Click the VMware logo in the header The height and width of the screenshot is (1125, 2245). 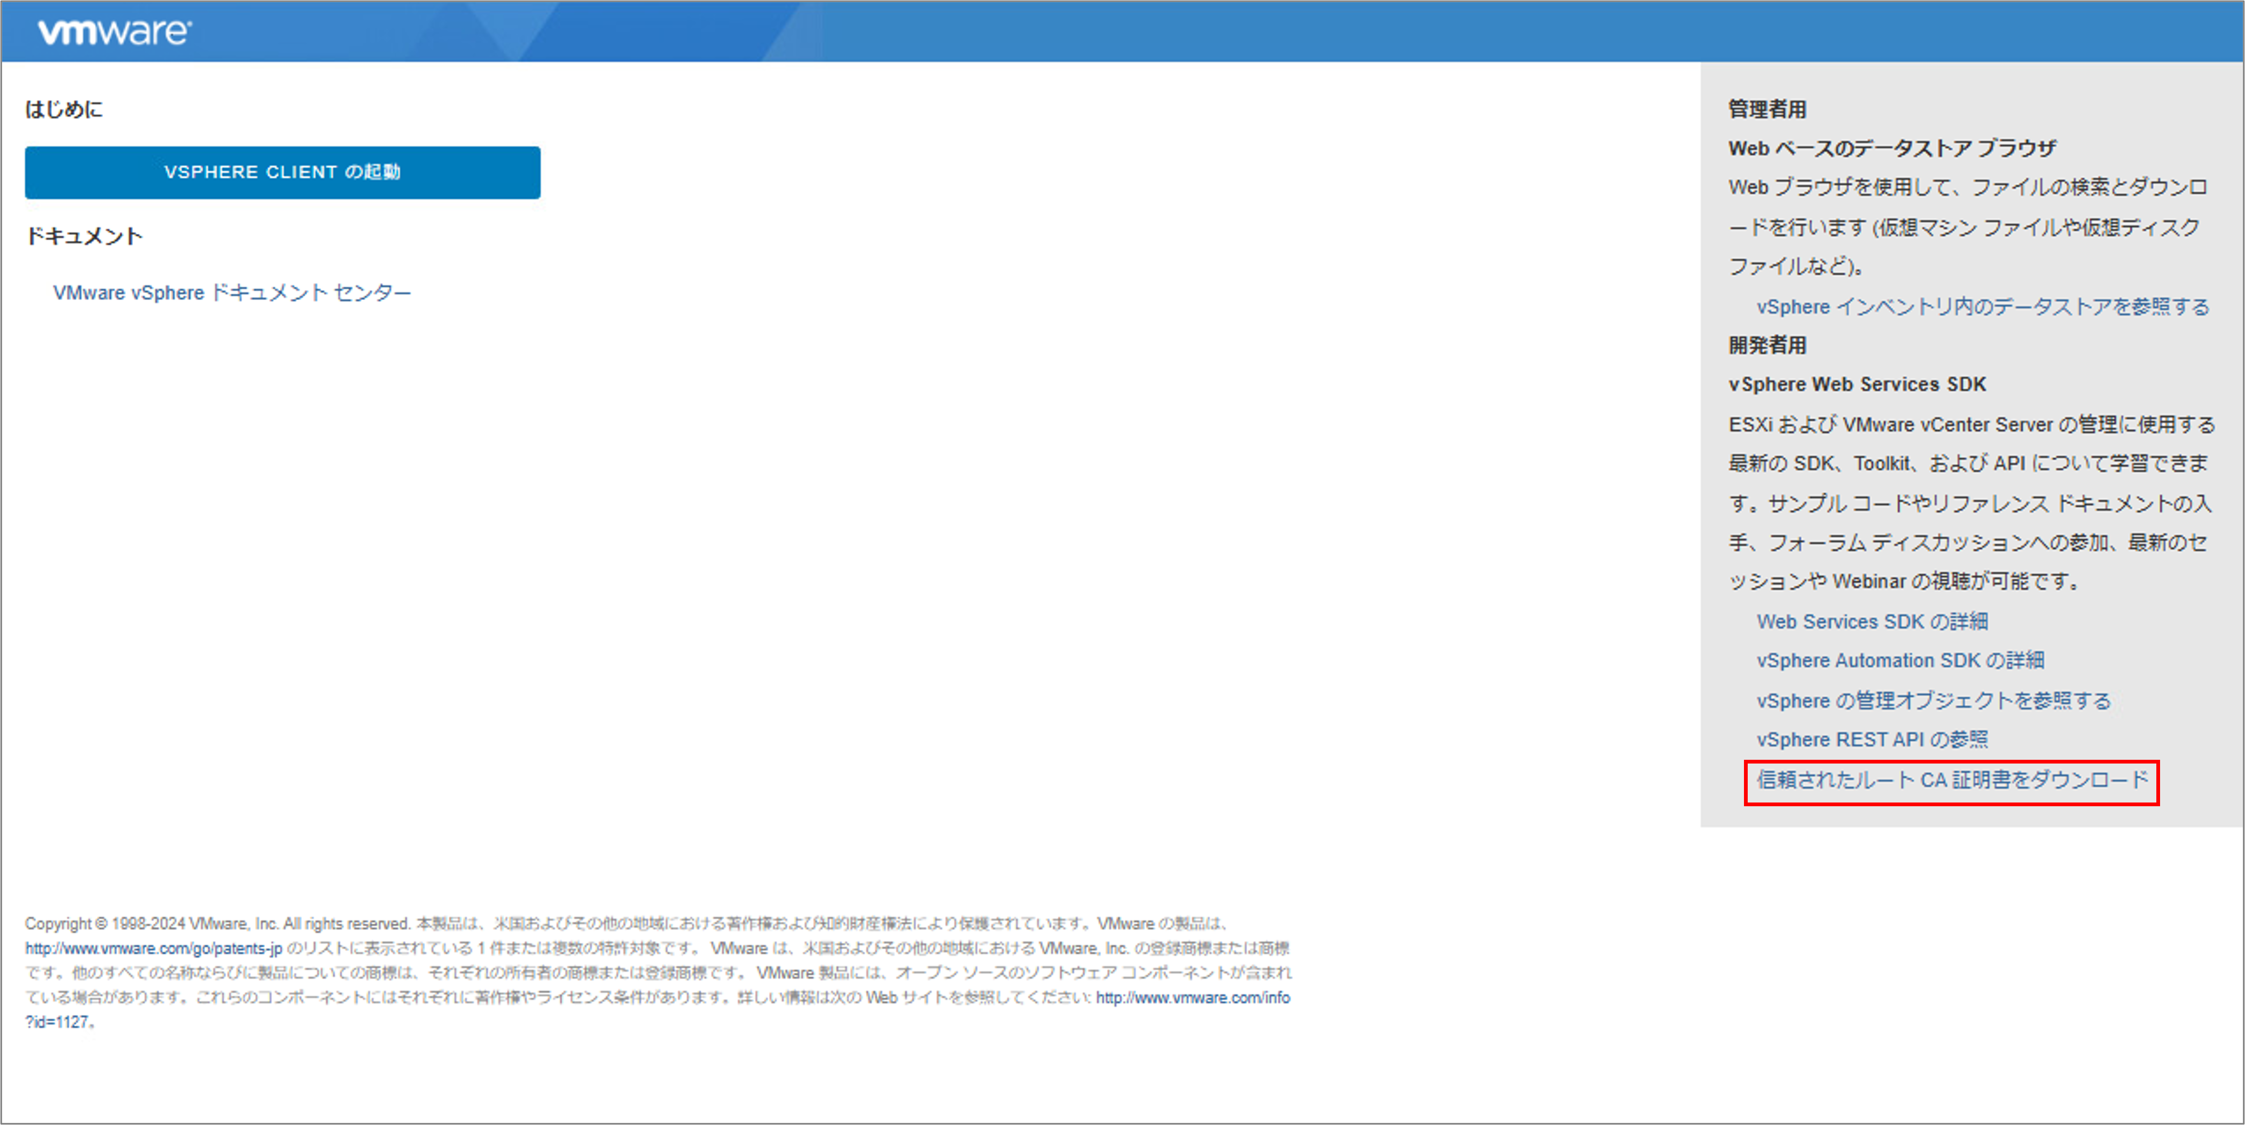pyautogui.click(x=114, y=32)
